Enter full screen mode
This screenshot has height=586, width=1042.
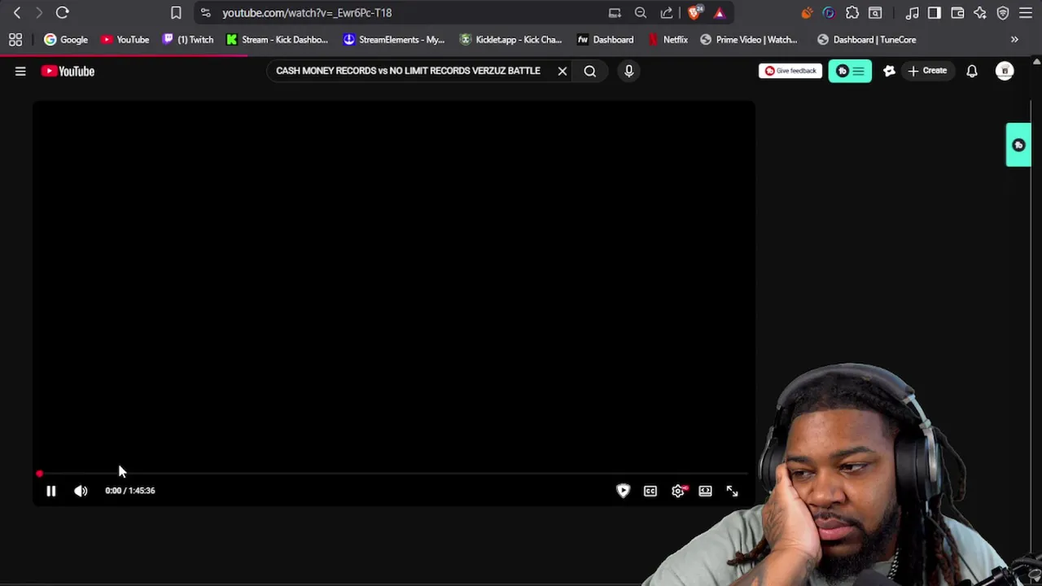pyautogui.click(x=732, y=491)
